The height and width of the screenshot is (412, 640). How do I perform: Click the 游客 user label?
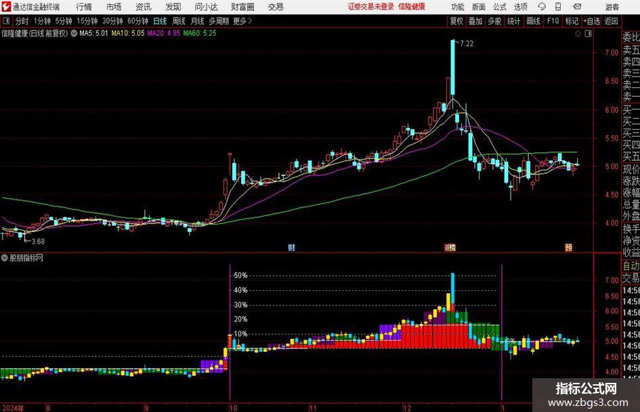point(612,7)
